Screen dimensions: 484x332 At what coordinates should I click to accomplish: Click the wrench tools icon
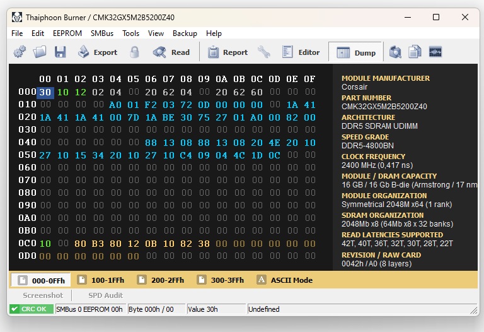click(x=264, y=52)
